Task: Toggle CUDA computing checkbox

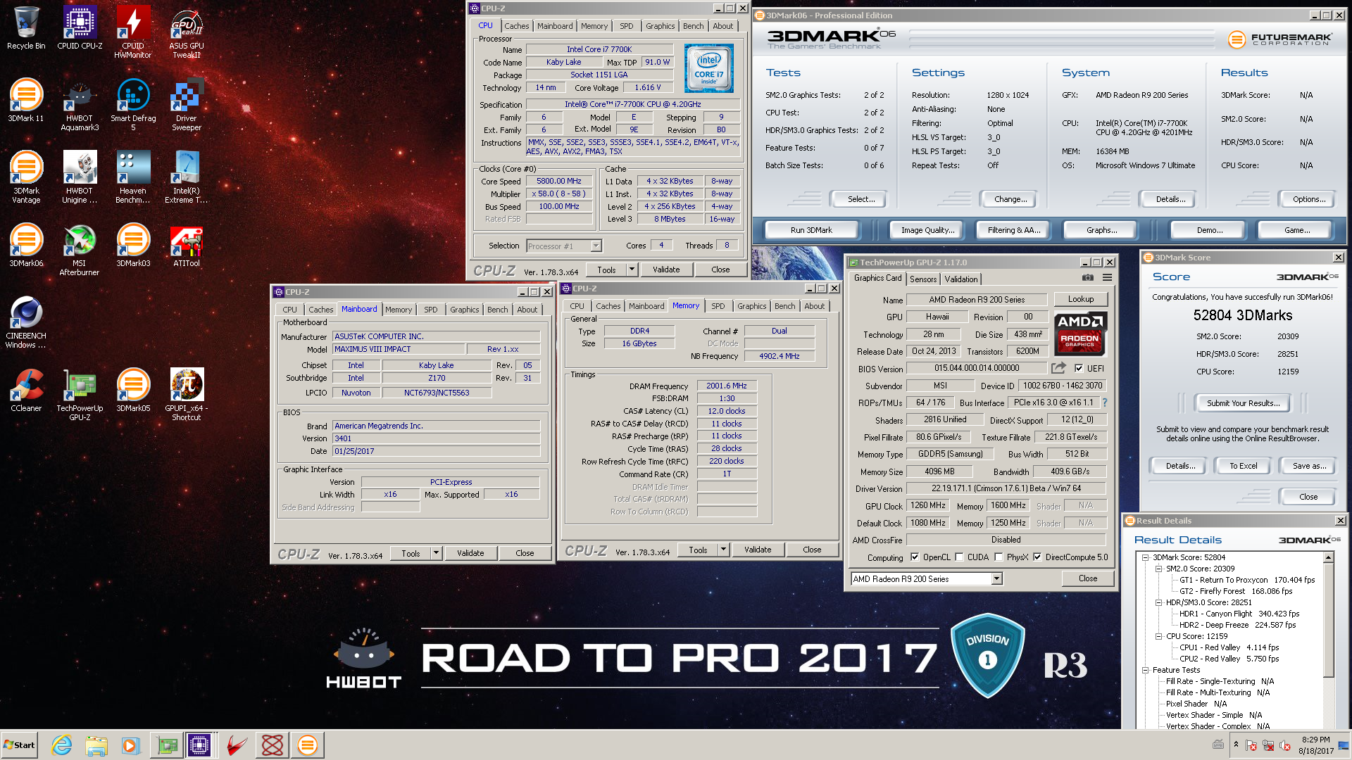Action: 959,557
